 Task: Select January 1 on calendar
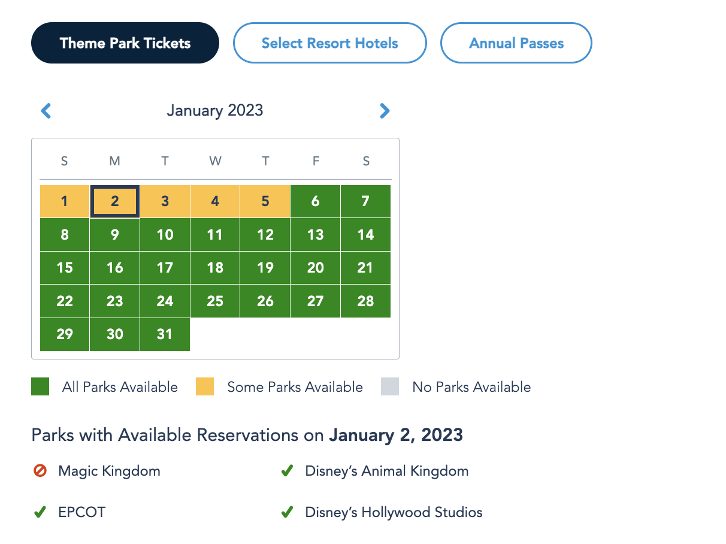(65, 201)
